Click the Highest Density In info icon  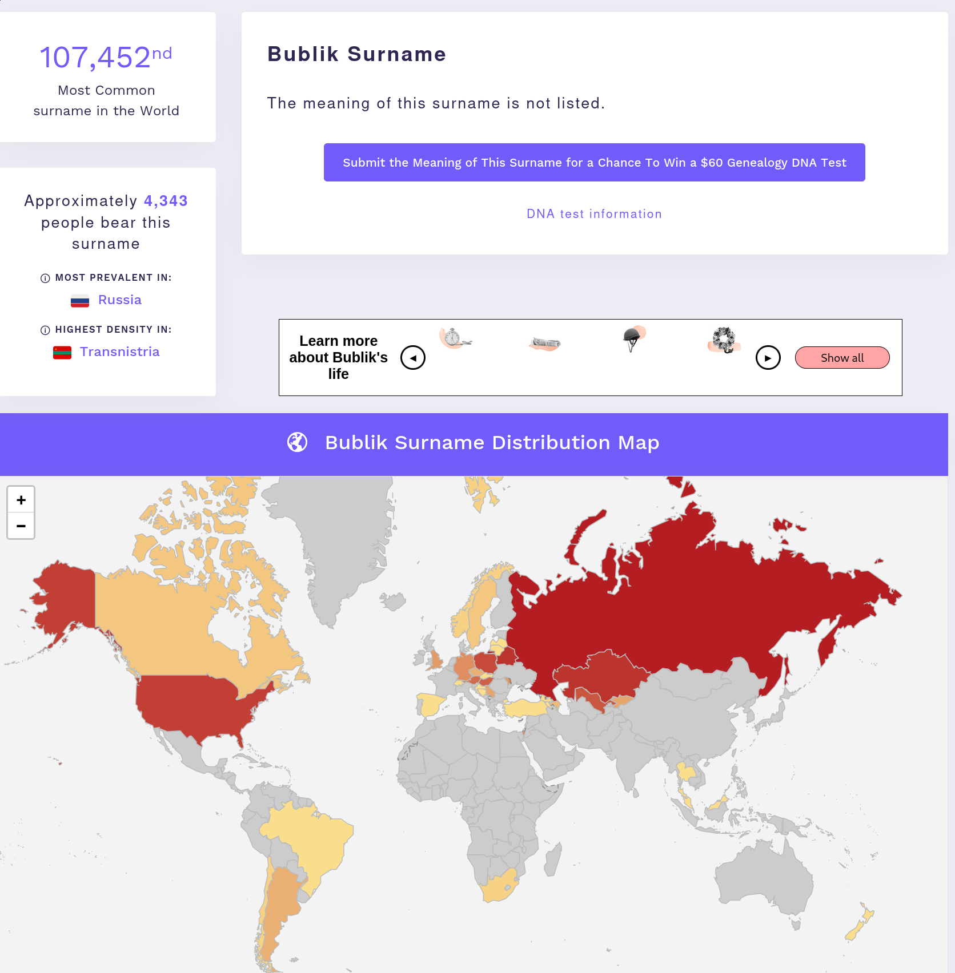point(45,330)
